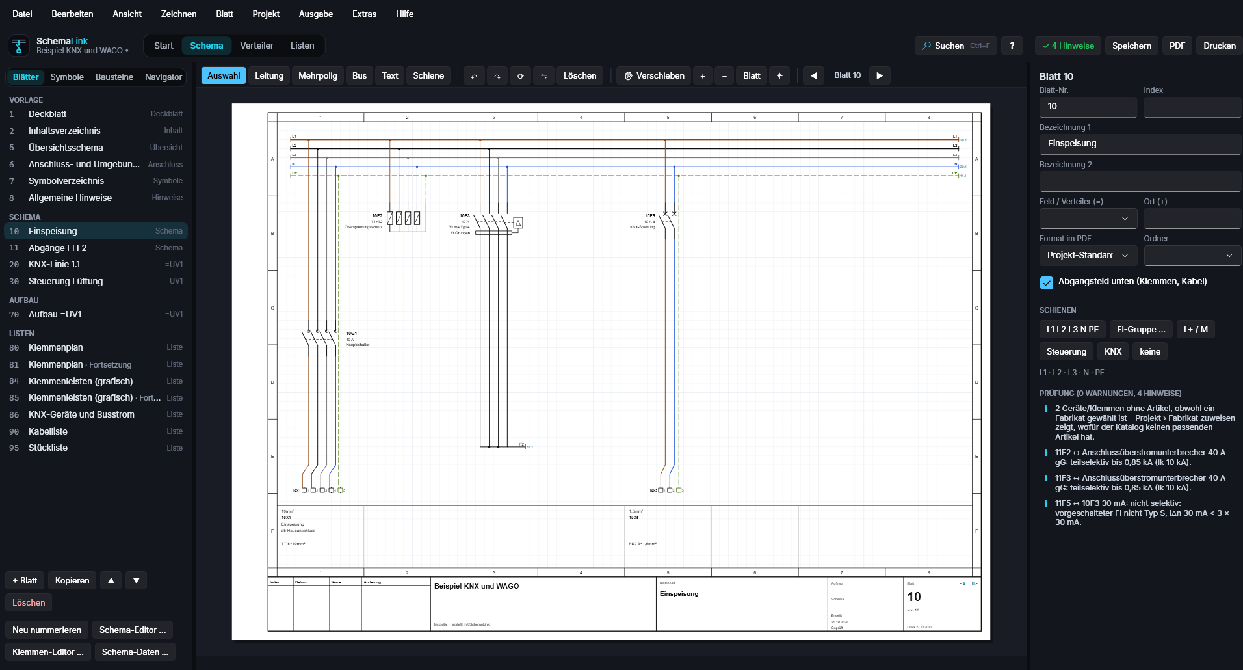Select the FI-Gruppe rail option
The image size is (1243, 670).
click(1141, 329)
